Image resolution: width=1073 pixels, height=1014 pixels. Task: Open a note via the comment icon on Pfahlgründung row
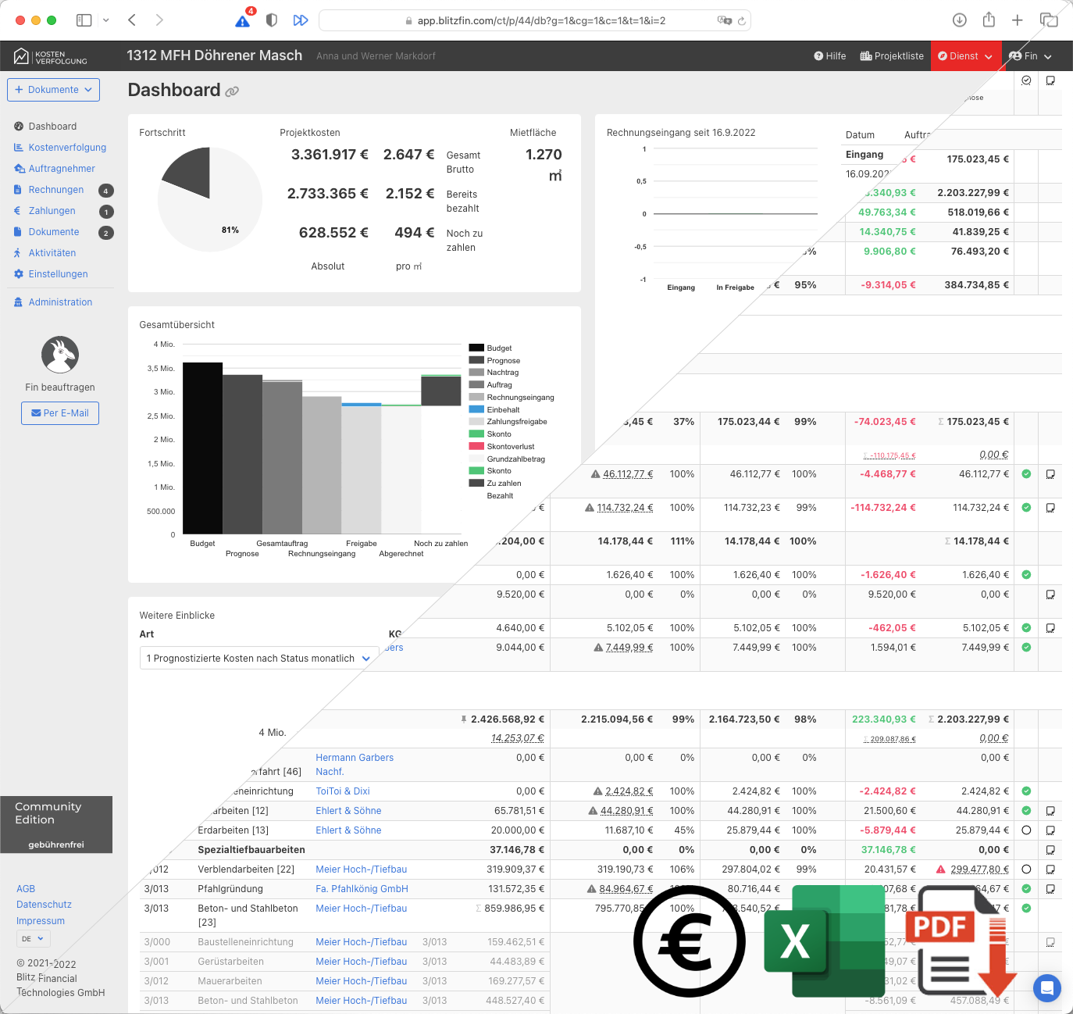pos(1050,888)
